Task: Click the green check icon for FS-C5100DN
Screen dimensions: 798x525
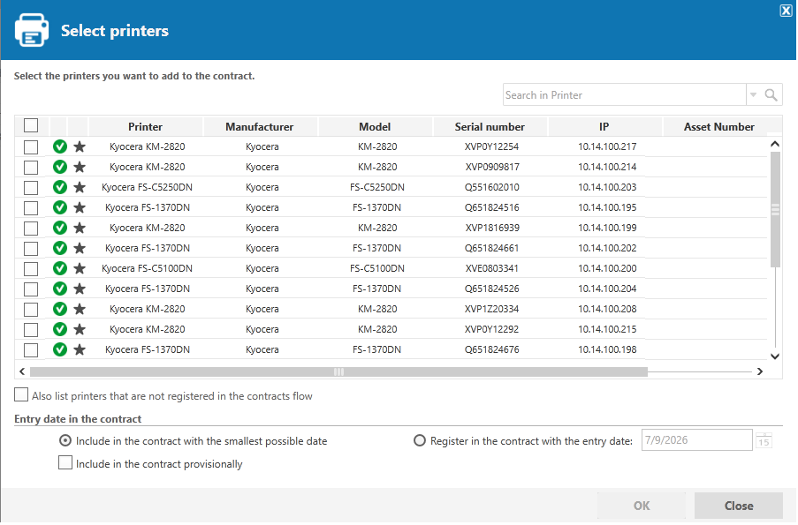Action: click(x=60, y=268)
